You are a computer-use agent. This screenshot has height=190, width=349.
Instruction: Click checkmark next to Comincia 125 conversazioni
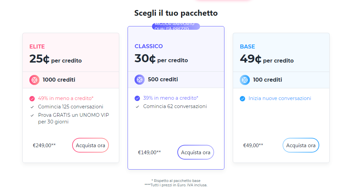[x=32, y=107]
